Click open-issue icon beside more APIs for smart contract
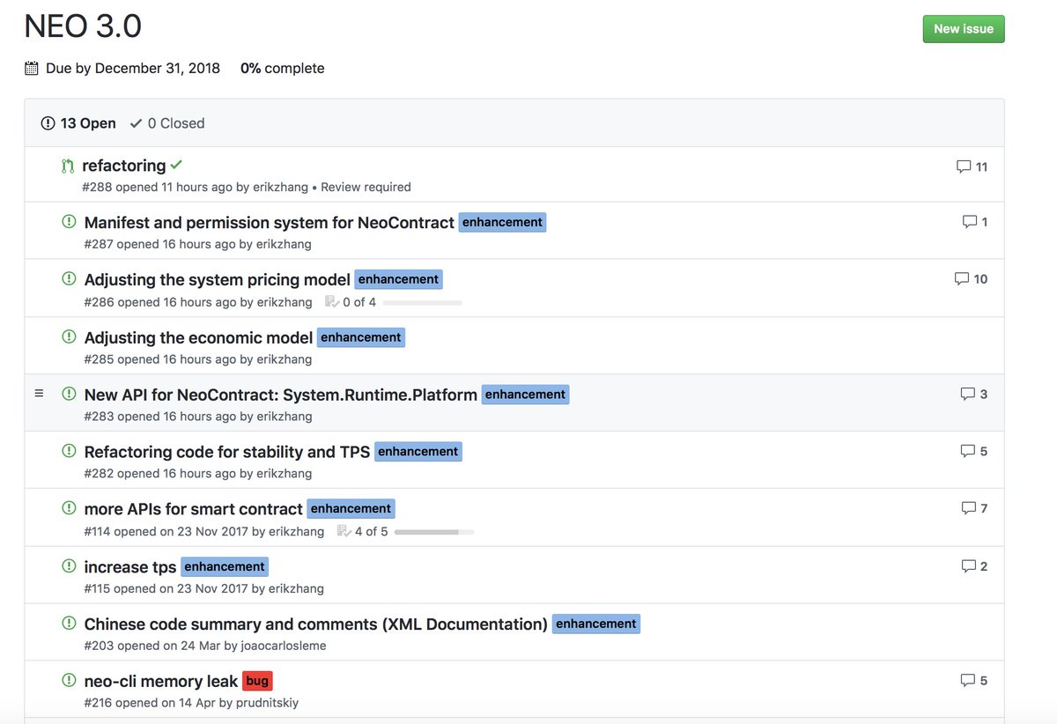Screen dimensions: 1057x724 click(x=69, y=508)
